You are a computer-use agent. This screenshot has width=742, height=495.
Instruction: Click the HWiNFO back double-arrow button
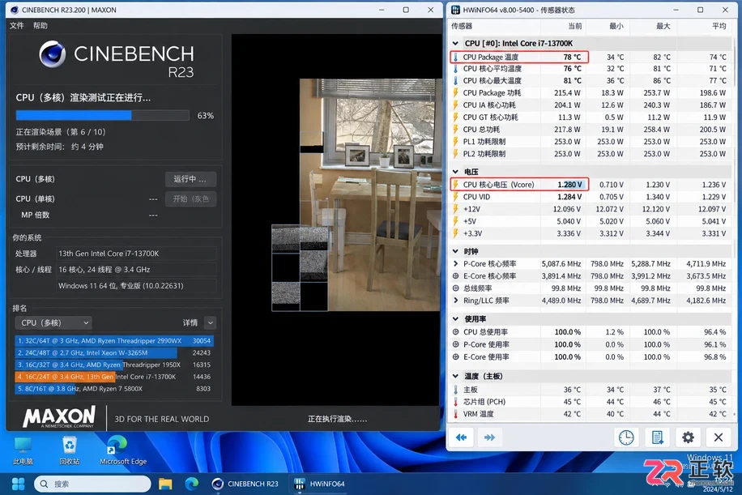pos(462,437)
